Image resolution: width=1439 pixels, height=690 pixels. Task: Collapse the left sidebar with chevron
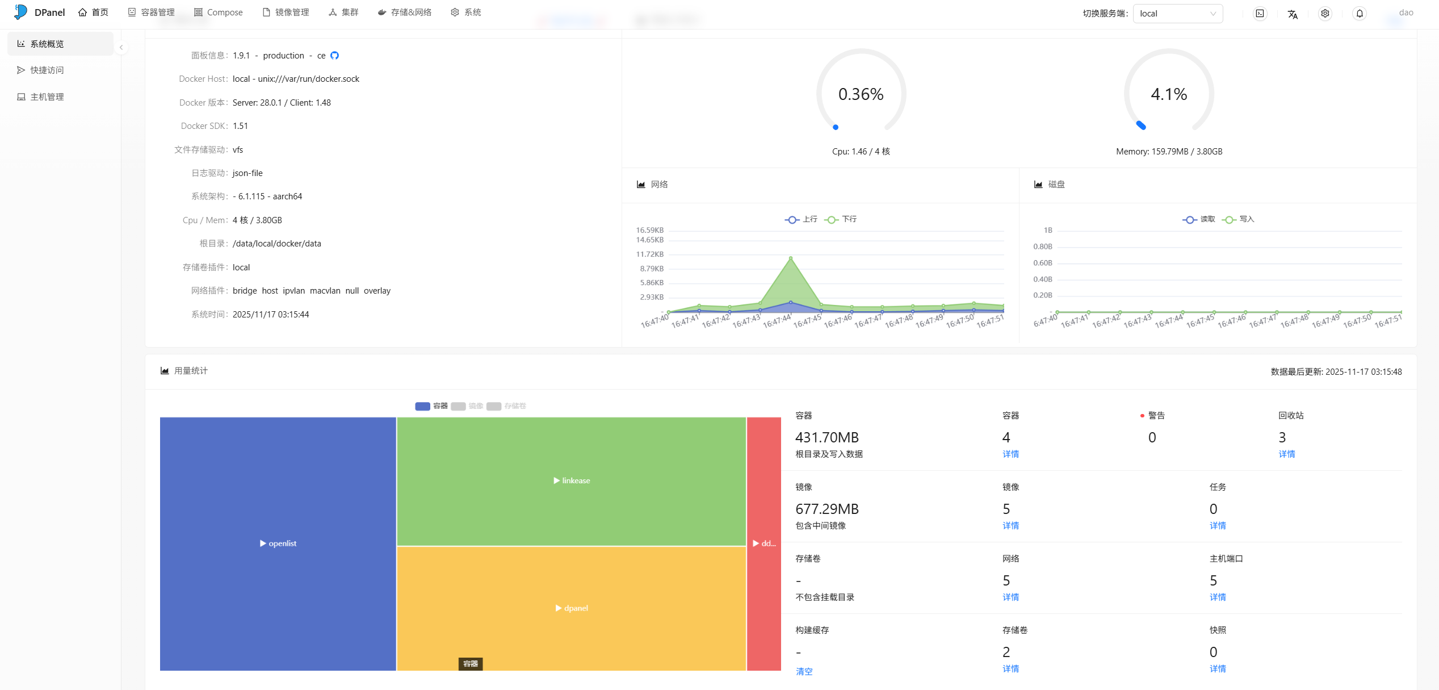(121, 48)
